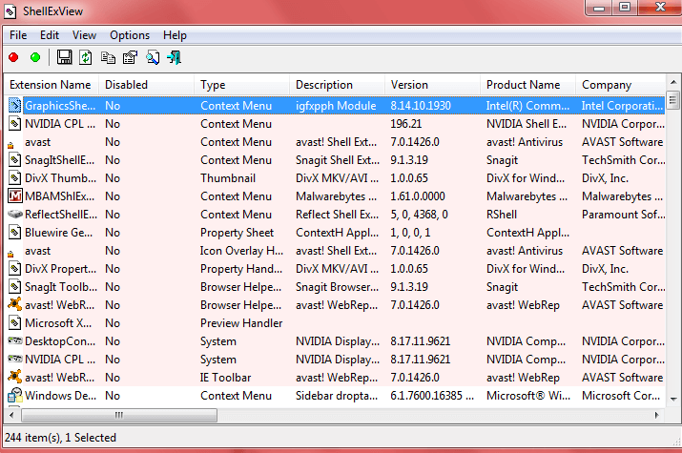Screen dimensions: 682x453
Task: Click the Property Sheet type cell
Action: [x=238, y=233]
